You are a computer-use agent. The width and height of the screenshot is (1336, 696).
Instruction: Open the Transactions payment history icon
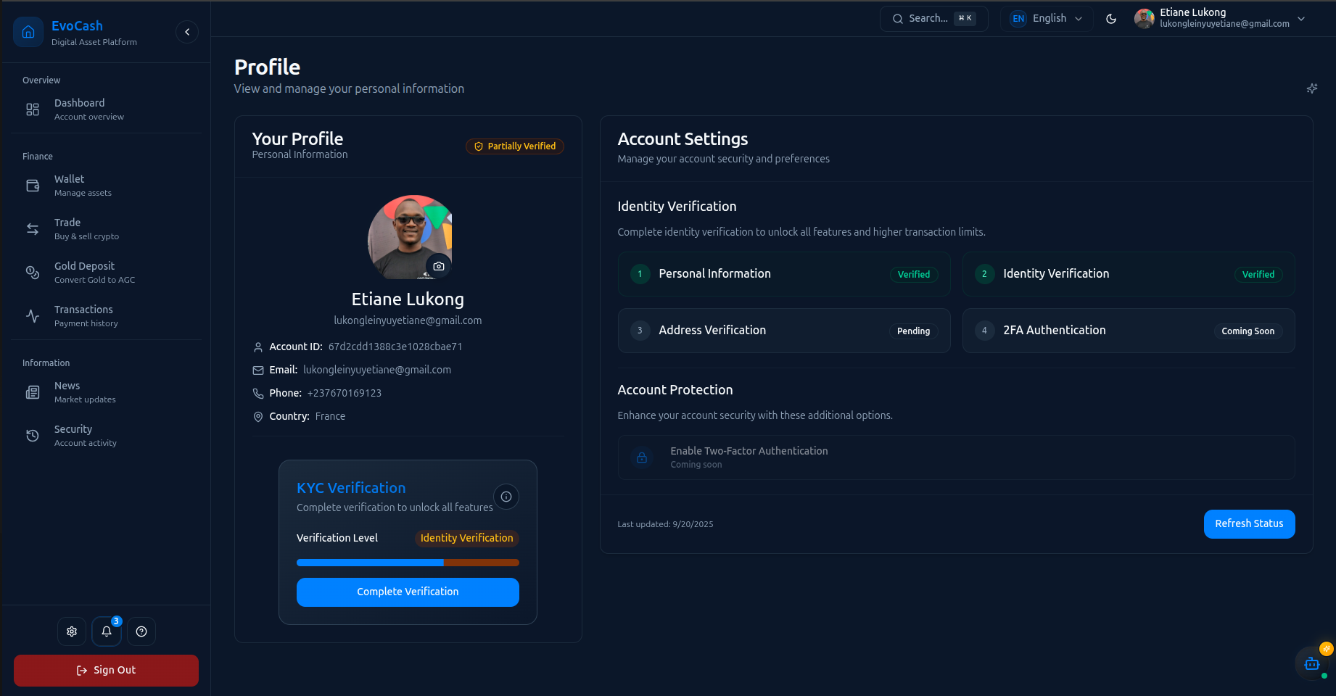(x=32, y=316)
